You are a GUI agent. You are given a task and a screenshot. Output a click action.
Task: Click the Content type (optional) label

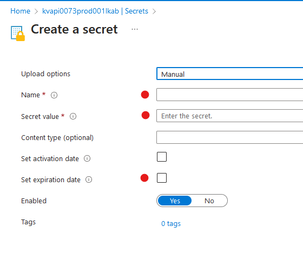(x=57, y=138)
